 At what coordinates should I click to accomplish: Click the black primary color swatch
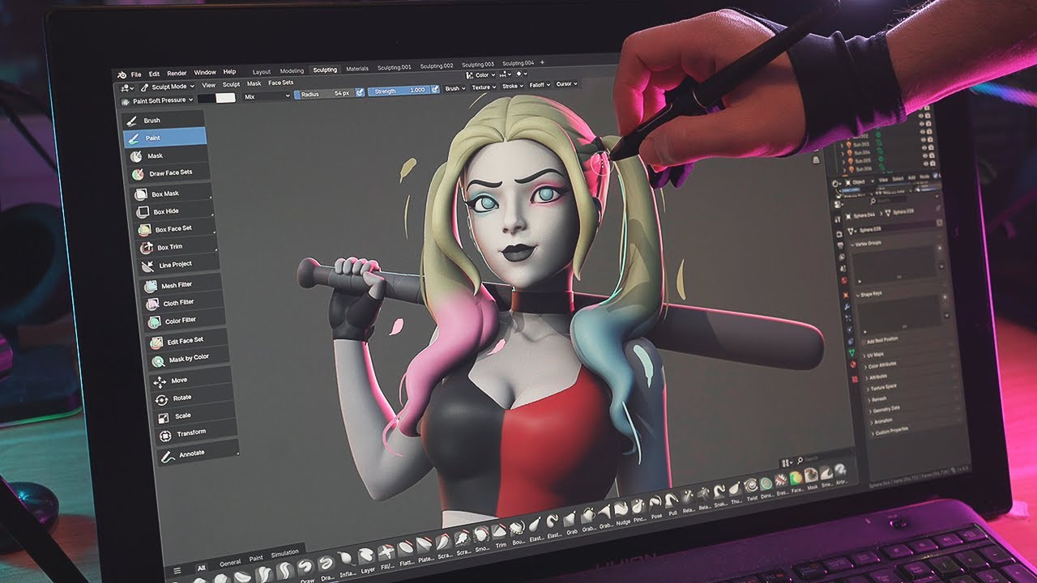pyautogui.click(x=207, y=99)
